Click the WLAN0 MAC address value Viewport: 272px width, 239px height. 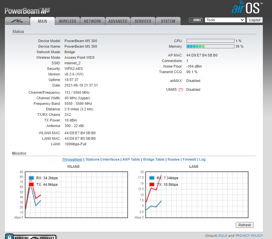coord(80,133)
